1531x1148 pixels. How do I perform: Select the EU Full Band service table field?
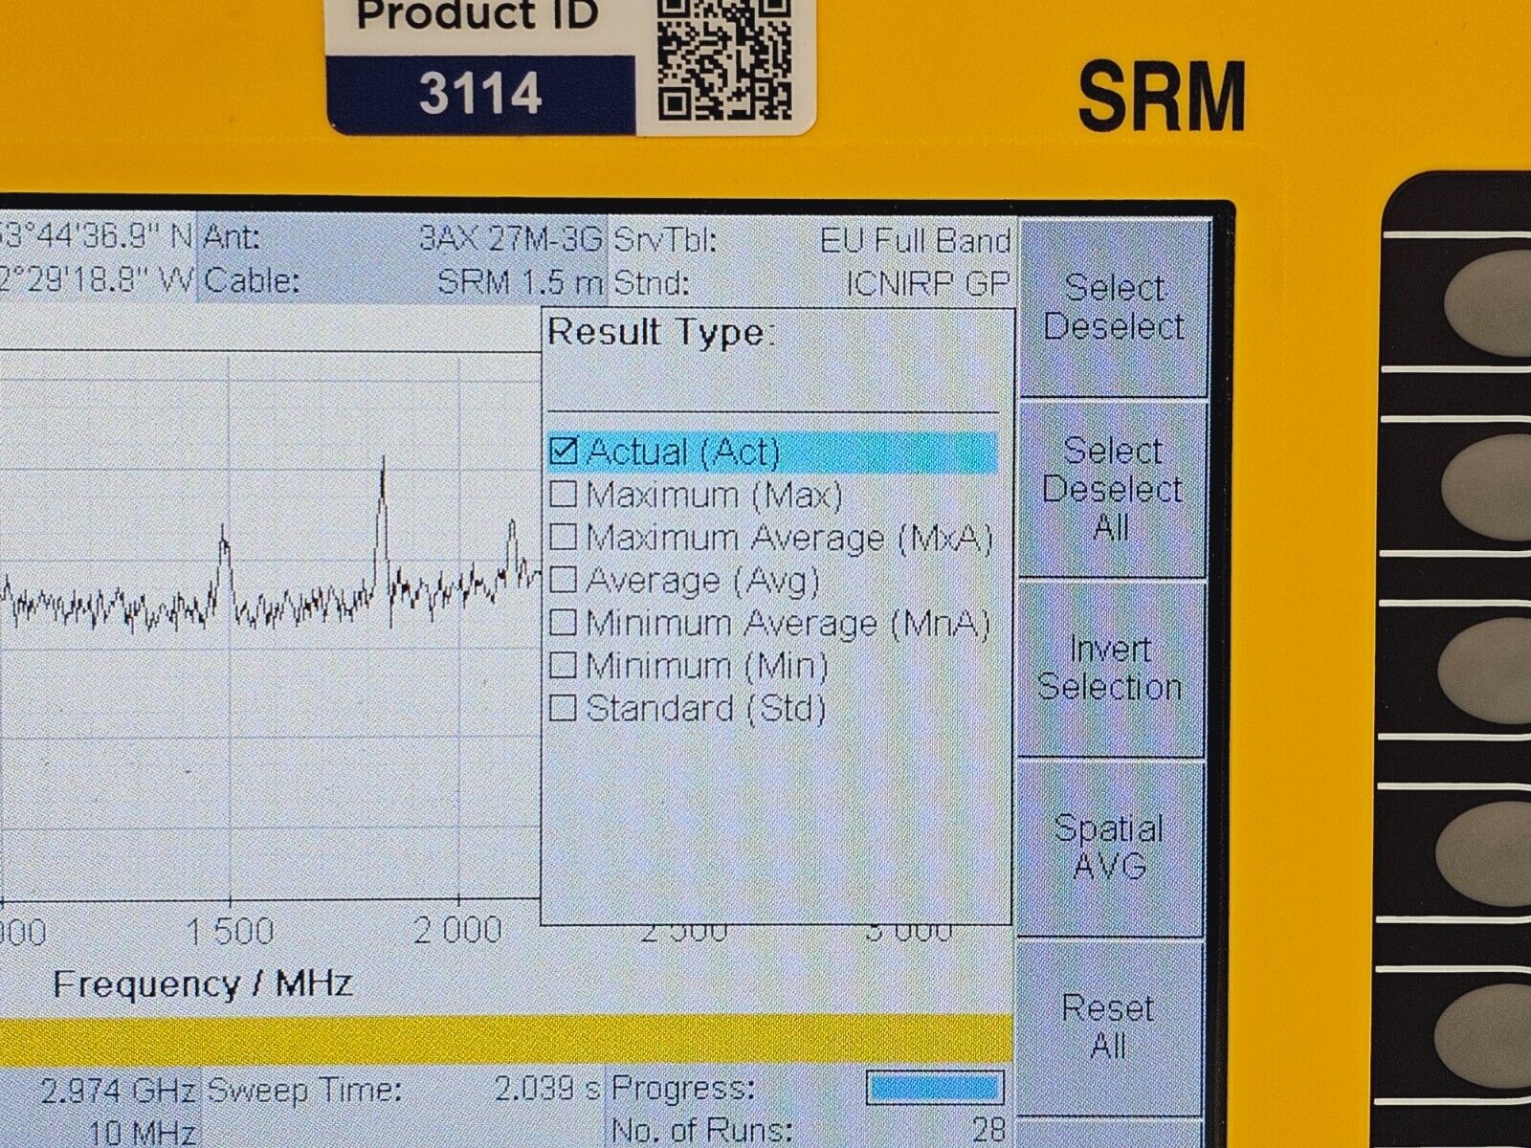coord(914,239)
